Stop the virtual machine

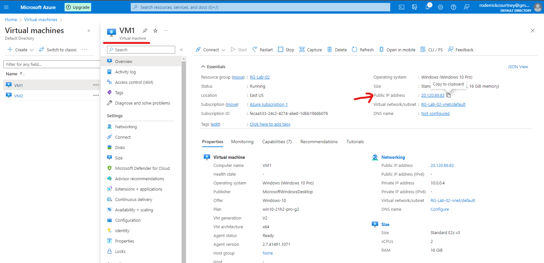[286, 50]
